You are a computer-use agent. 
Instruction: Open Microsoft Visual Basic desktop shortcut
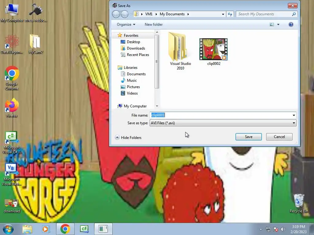pyautogui.click(x=12, y=174)
